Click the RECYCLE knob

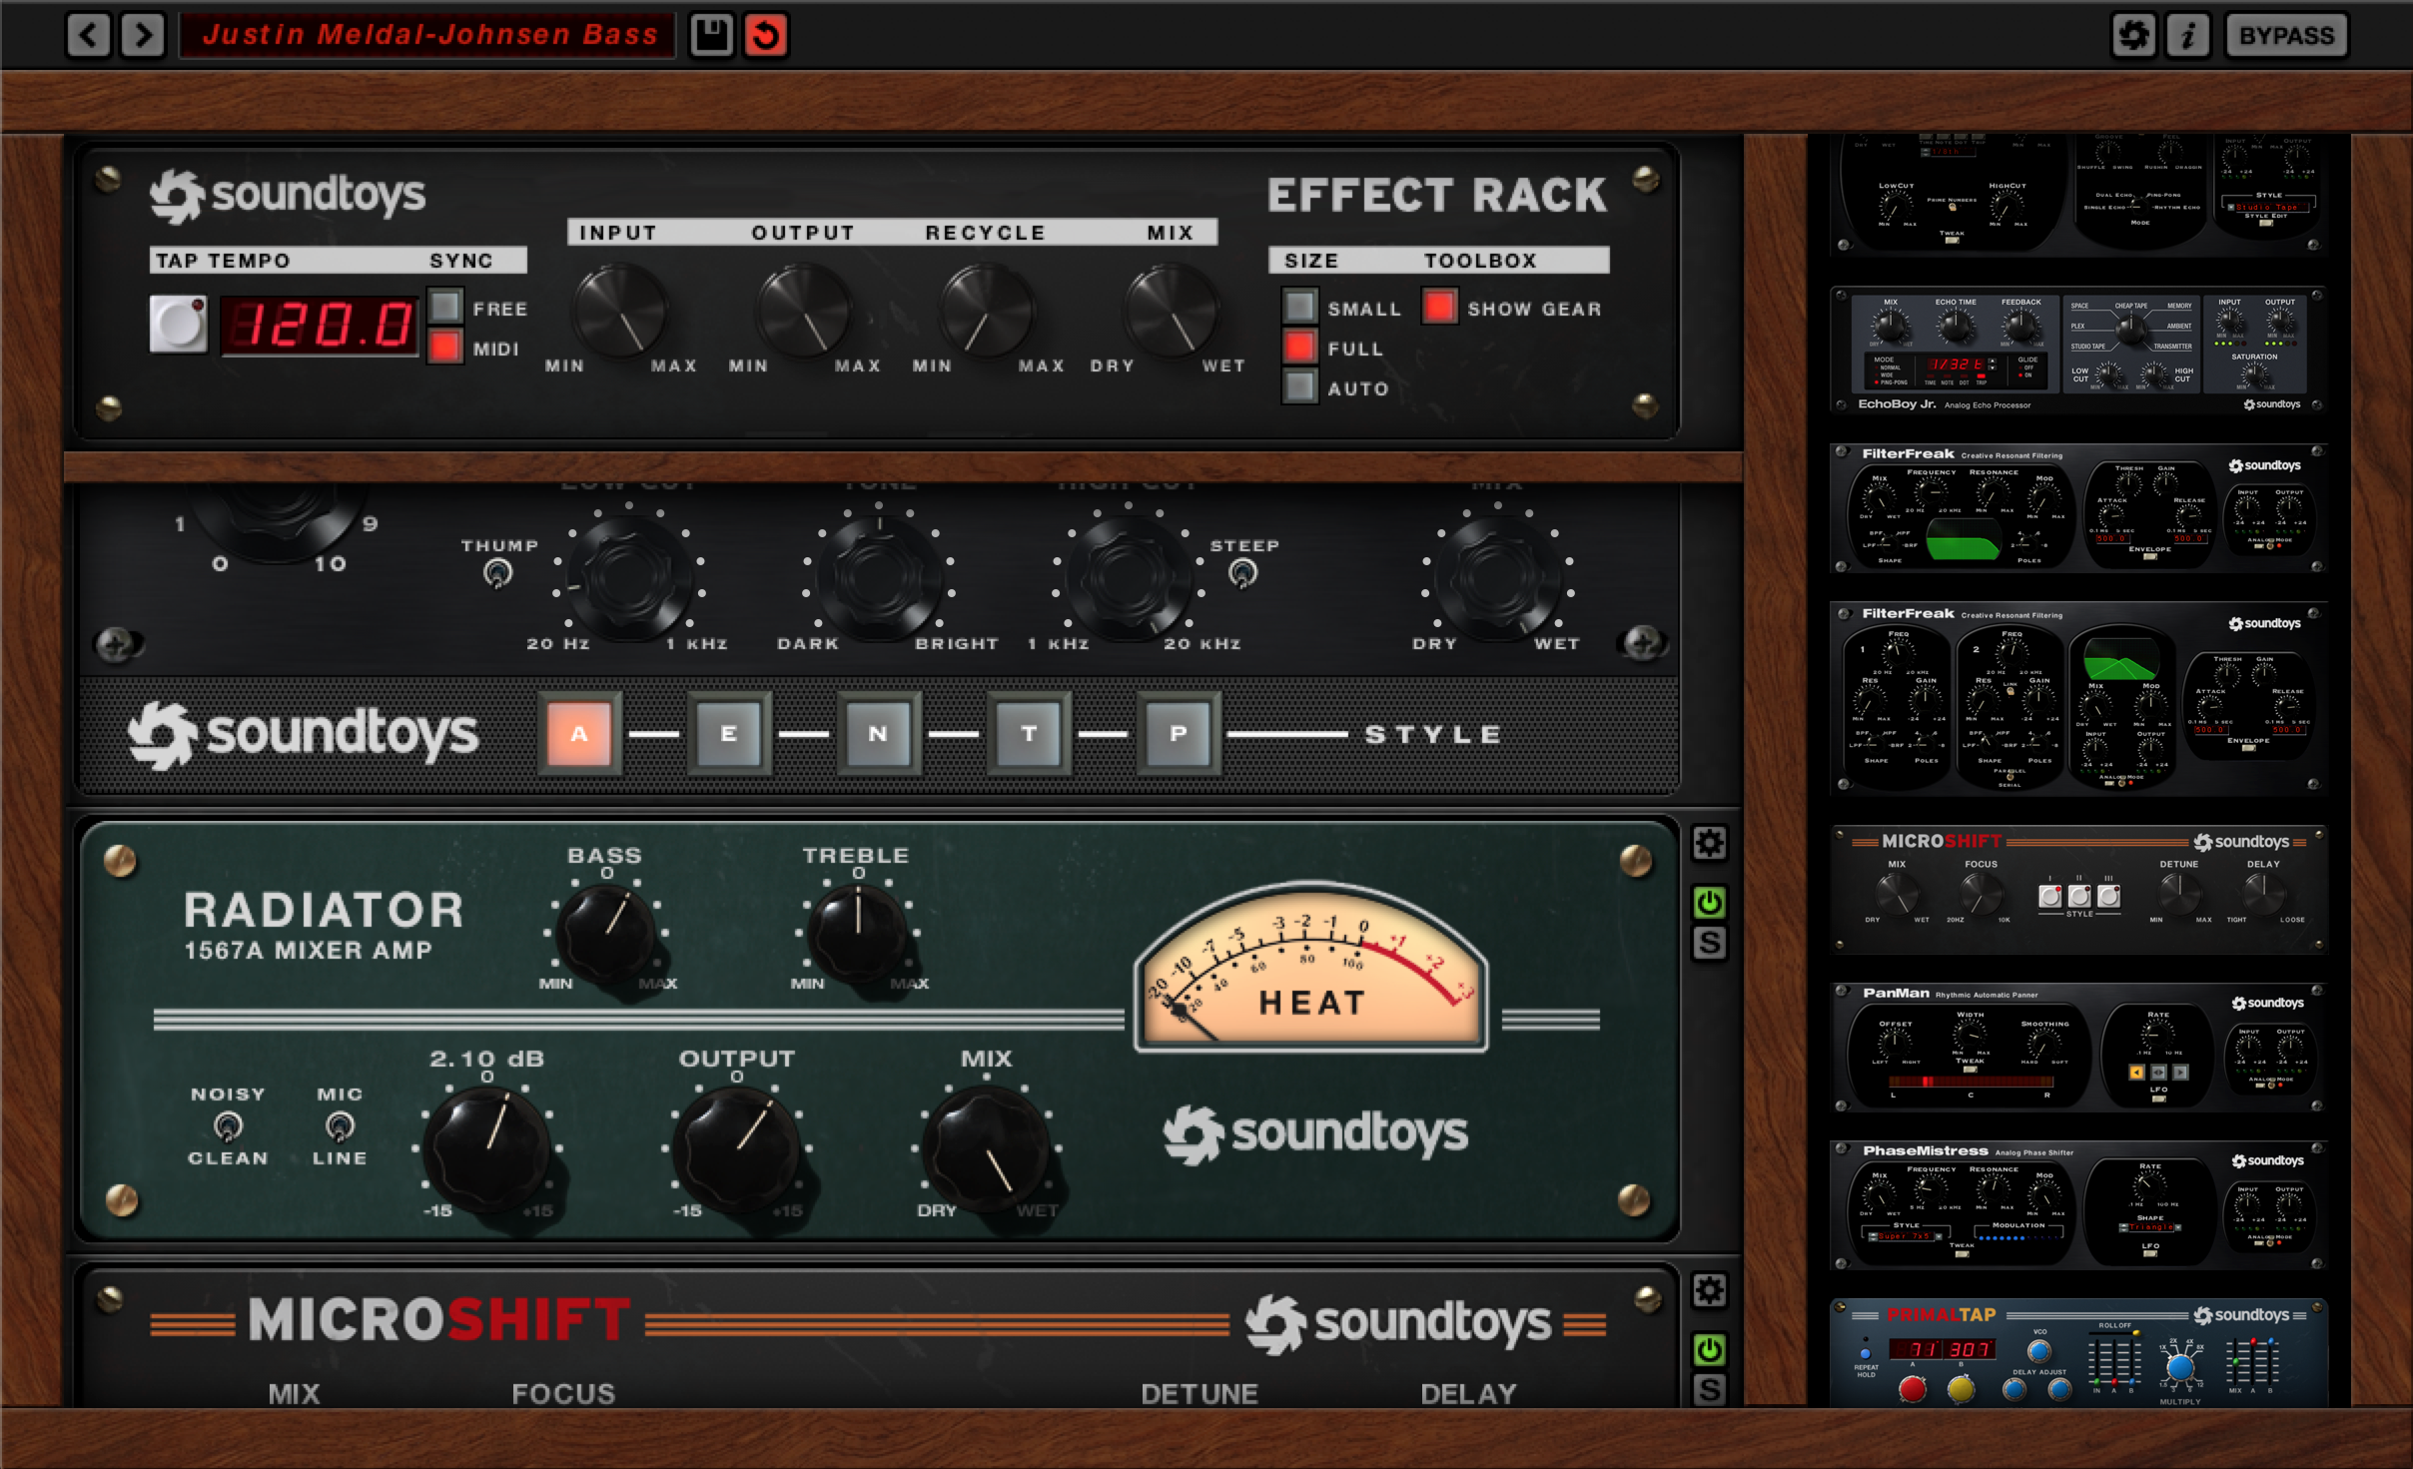point(988,312)
